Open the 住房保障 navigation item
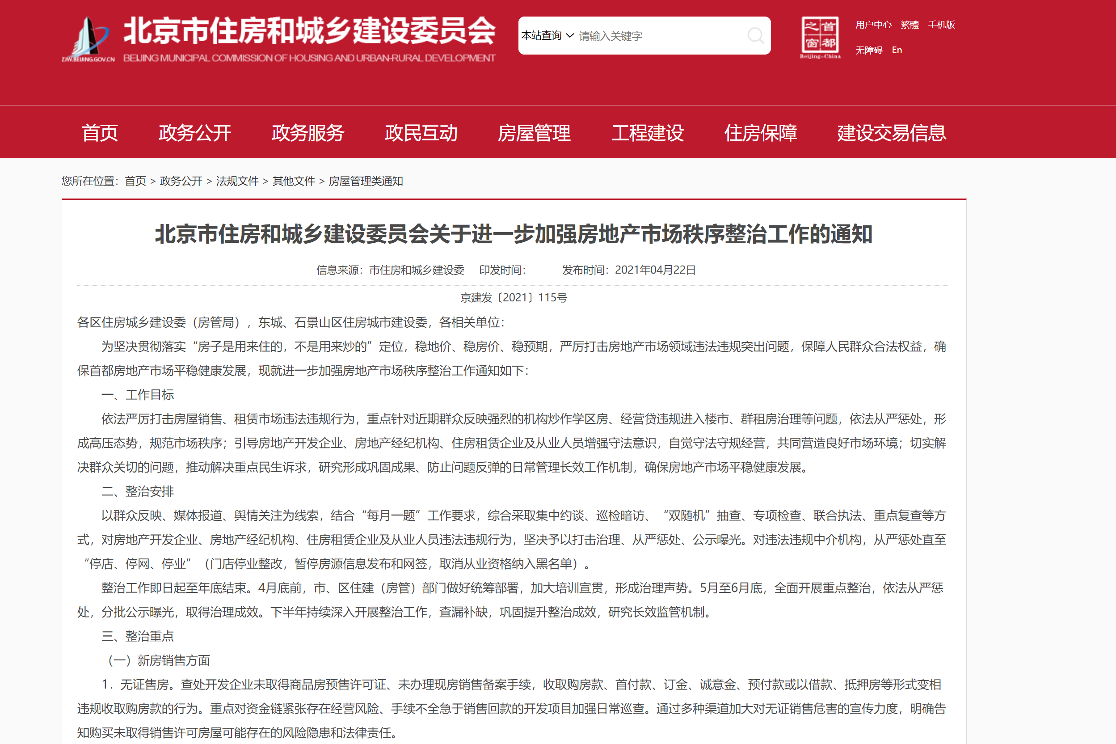Image resolution: width=1116 pixels, height=744 pixels. (760, 133)
